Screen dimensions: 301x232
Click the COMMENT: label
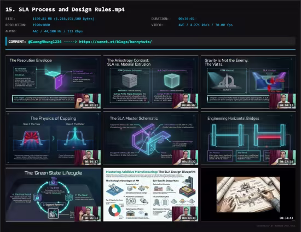pyautogui.click(x=17, y=42)
